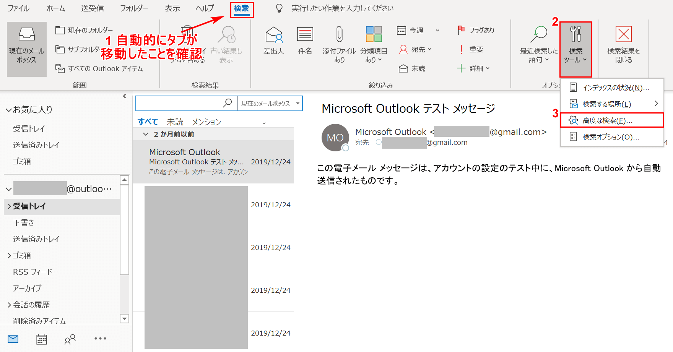The width and height of the screenshot is (673, 352).
Task: Switch to People contacts view icon
Action: point(70,339)
